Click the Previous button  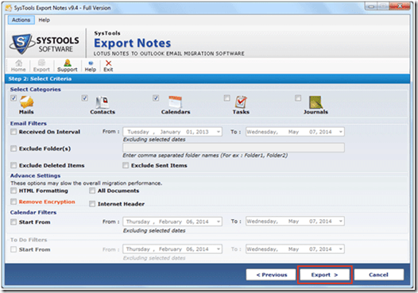click(x=271, y=275)
